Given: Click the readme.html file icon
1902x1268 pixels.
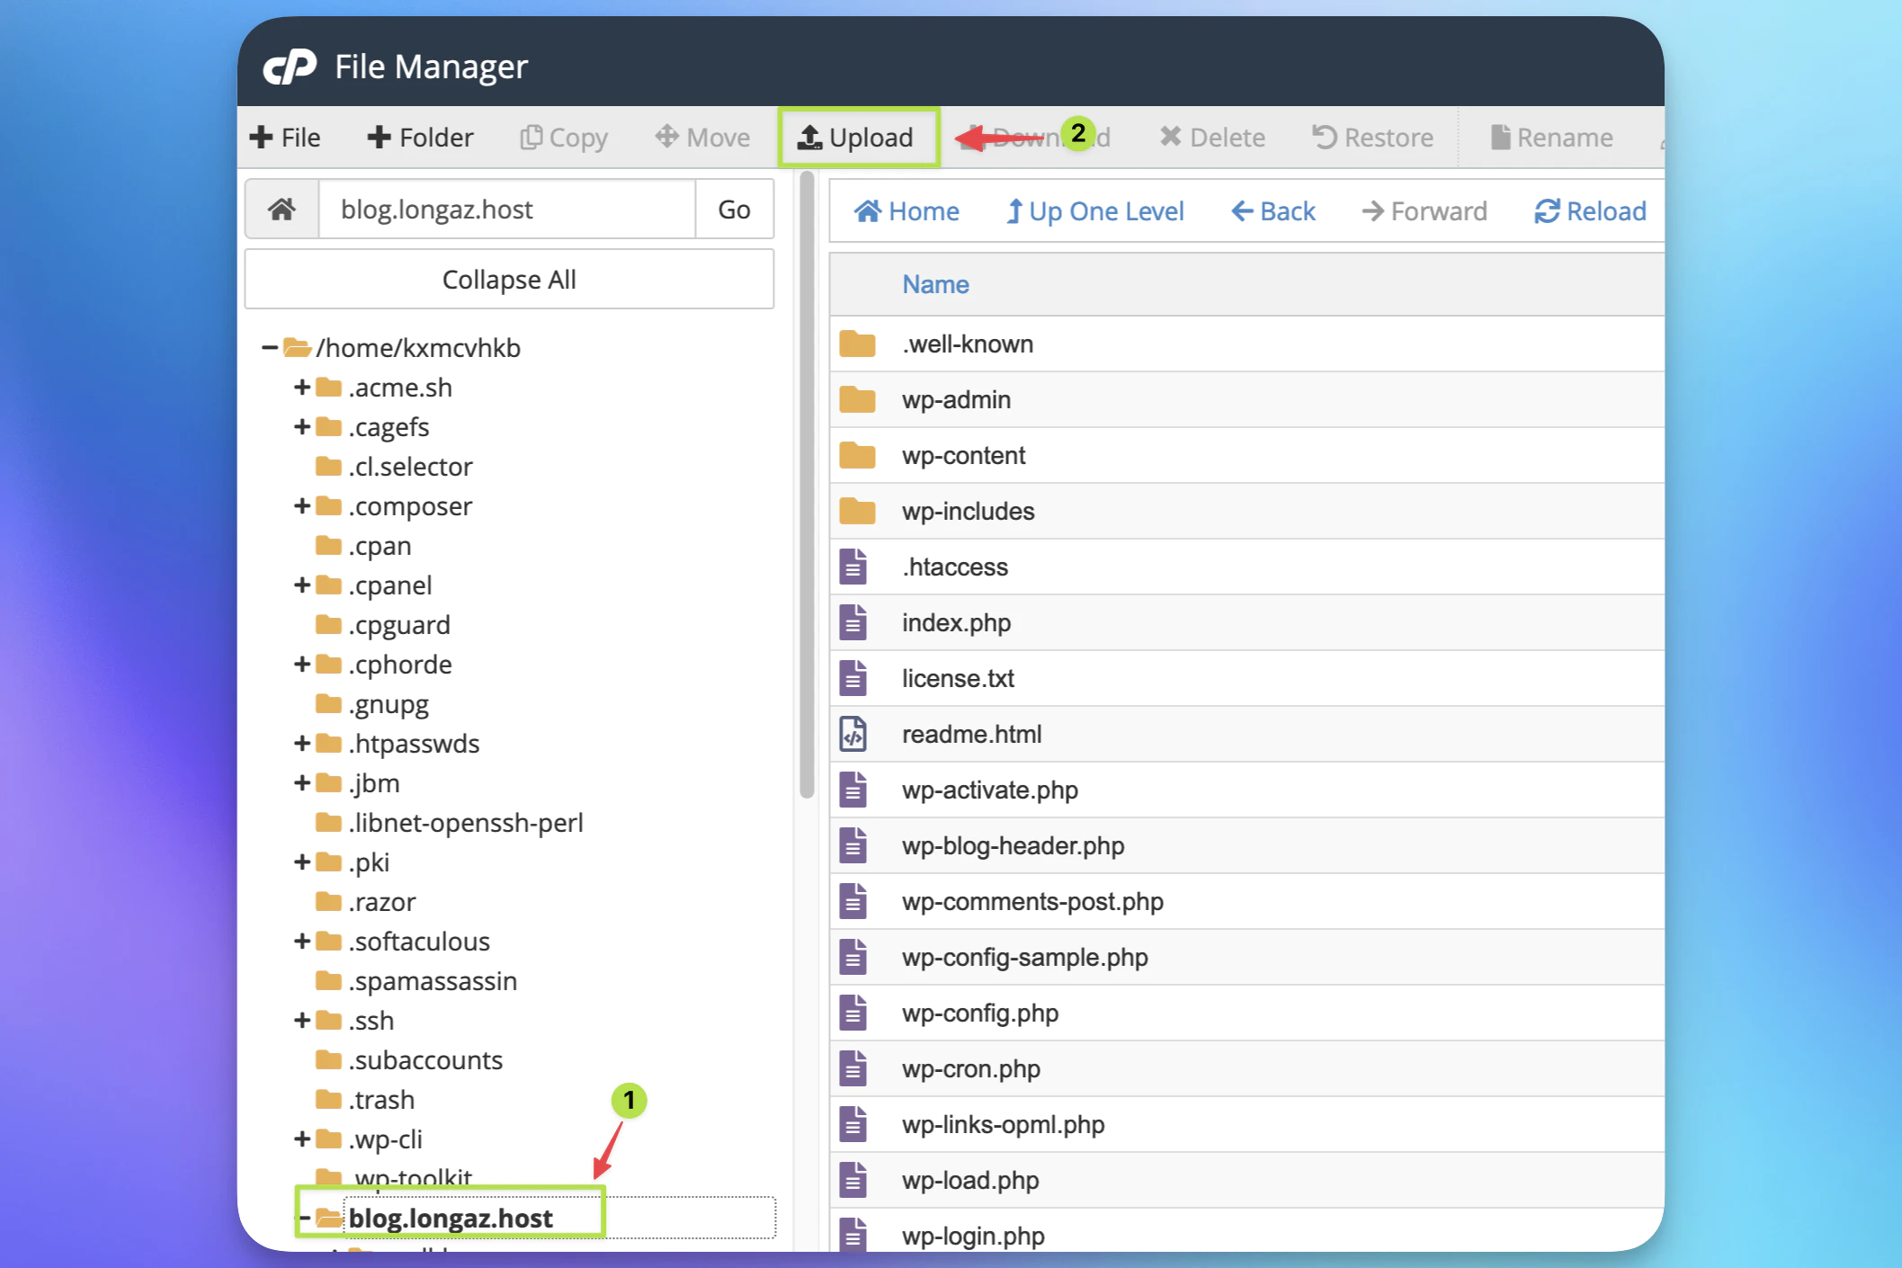Looking at the screenshot, I should [x=853, y=735].
